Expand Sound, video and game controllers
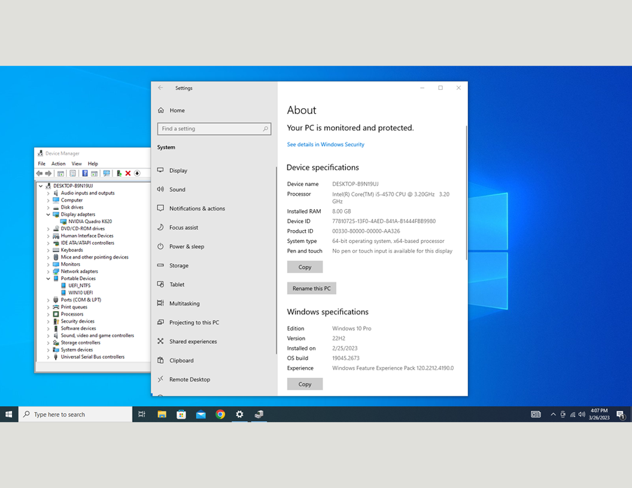Screen dimensions: 632x488 click(48, 336)
